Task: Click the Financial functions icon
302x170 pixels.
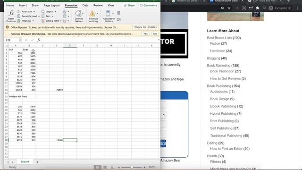Action: click(x=19, y=21)
